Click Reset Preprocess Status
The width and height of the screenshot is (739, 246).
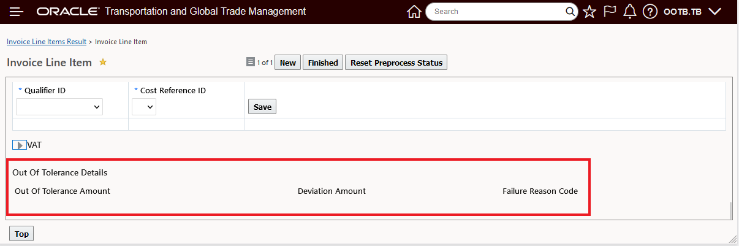point(396,63)
